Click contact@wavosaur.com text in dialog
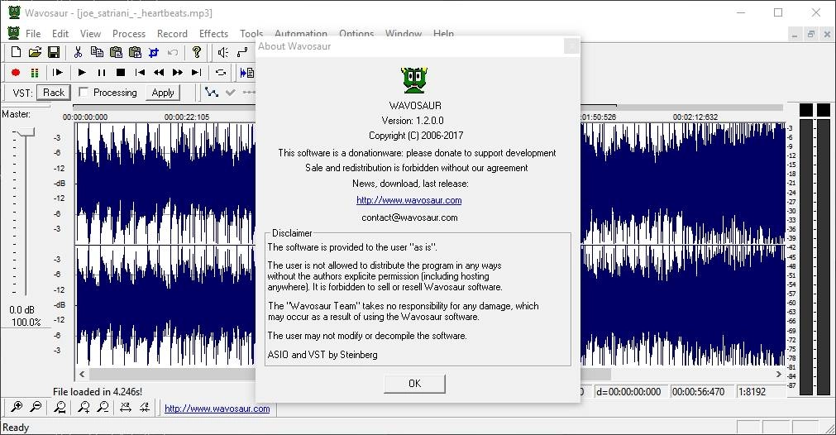Image resolution: width=836 pixels, height=435 pixels. (x=409, y=217)
